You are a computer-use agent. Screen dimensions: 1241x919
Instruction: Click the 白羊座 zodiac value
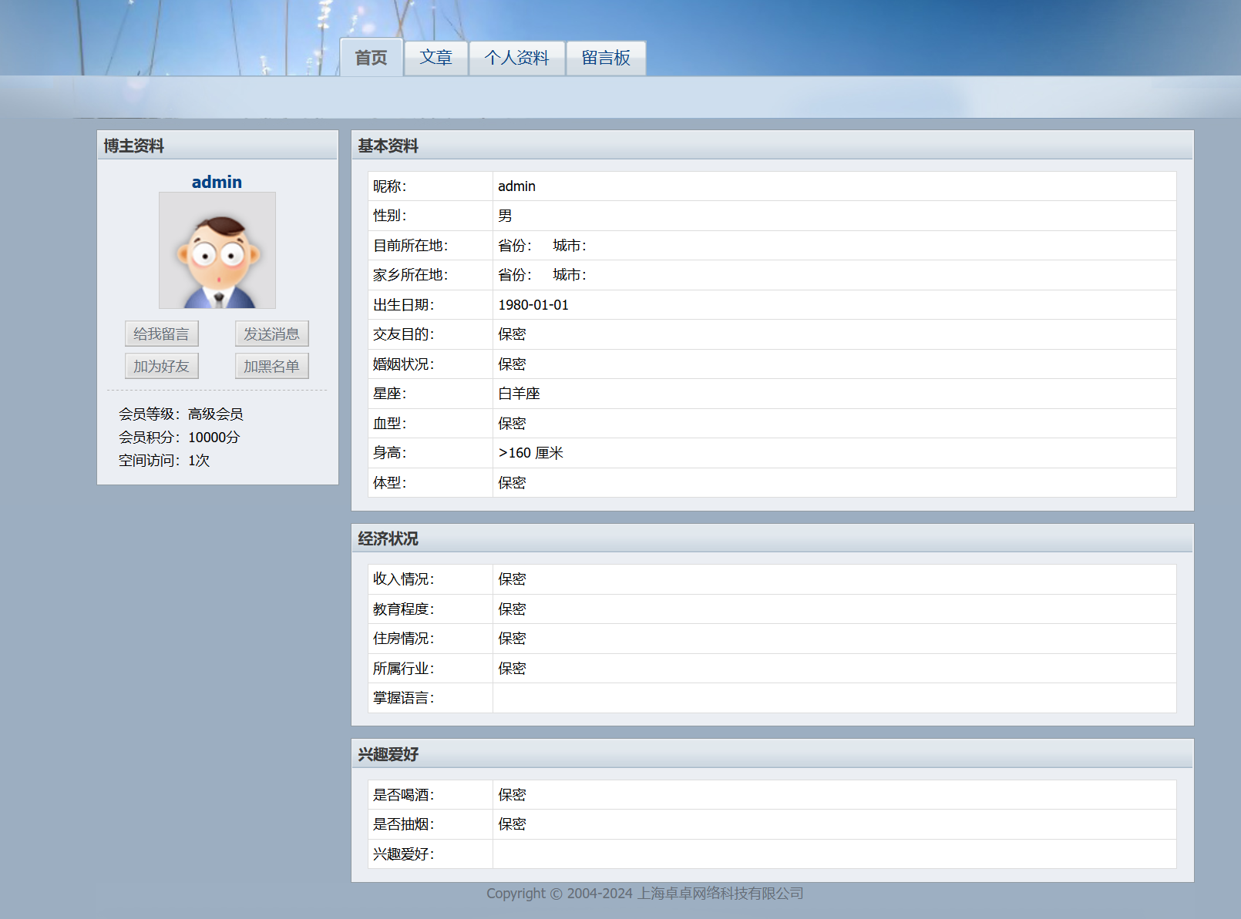(x=519, y=394)
